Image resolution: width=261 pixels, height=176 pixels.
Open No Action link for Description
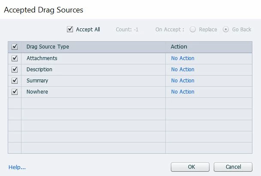(x=182, y=70)
